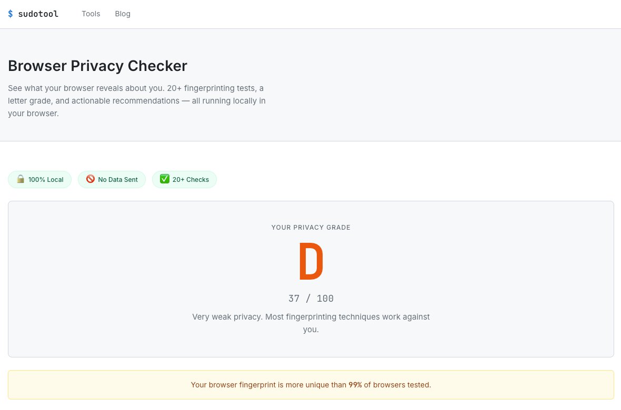Click the fingerprinting tests description paragraph

point(137,100)
